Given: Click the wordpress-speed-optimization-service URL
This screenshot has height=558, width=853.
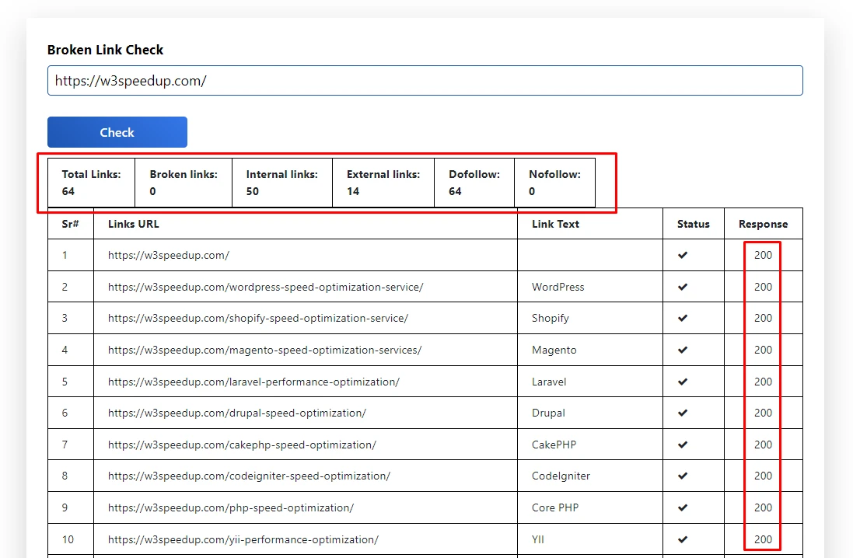Looking at the screenshot, I should [265, 287].
